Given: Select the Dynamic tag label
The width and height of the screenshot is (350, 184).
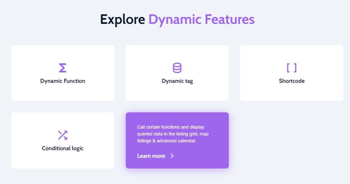Looking at the screenshot, I should (177, 81).
